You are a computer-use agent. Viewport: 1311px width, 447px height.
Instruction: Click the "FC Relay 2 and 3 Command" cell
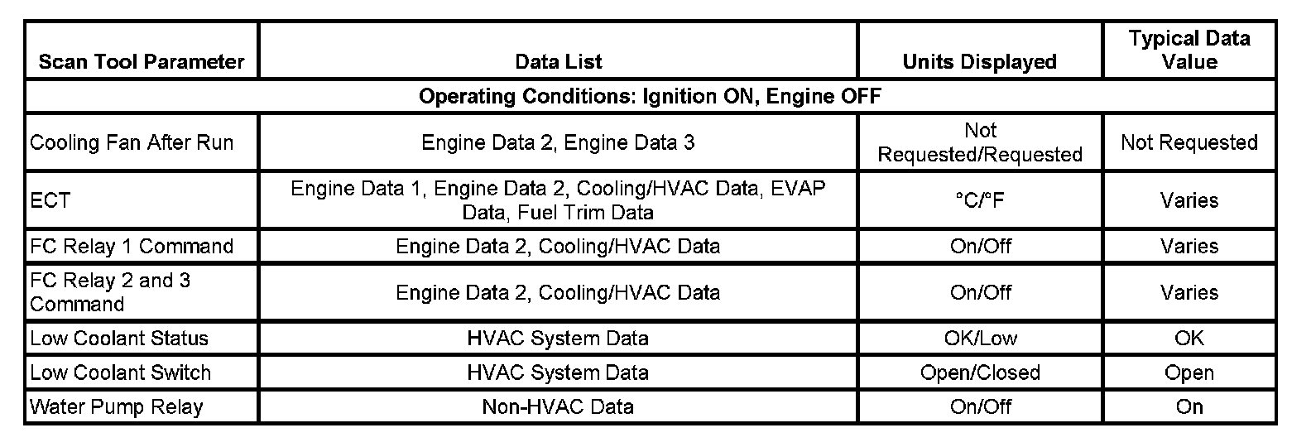111,292
